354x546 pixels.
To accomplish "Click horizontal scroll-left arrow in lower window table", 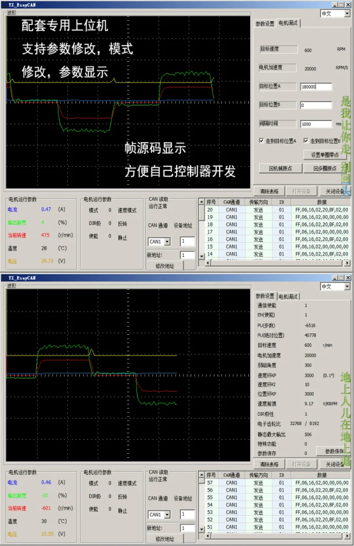I will (208, 536).
